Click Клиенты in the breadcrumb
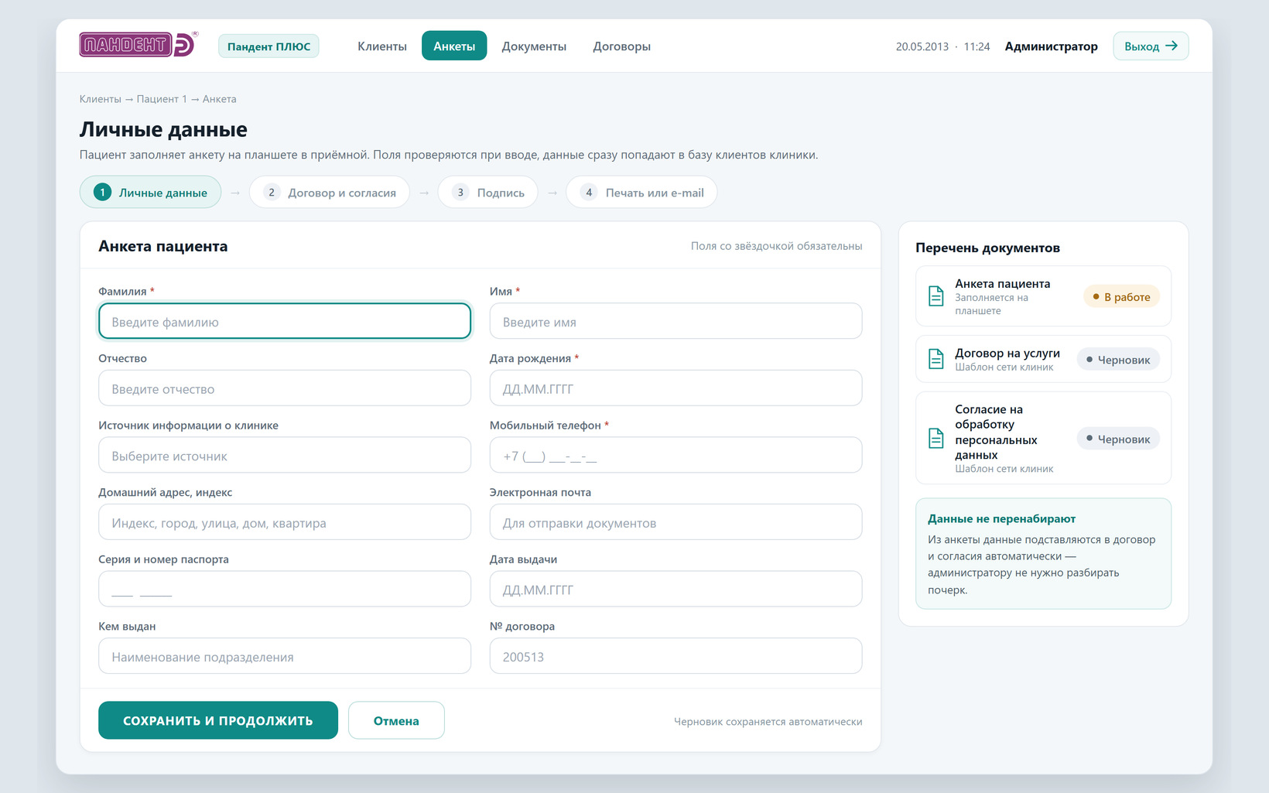This screenshot has height=793, width=1269. point(101,99)
